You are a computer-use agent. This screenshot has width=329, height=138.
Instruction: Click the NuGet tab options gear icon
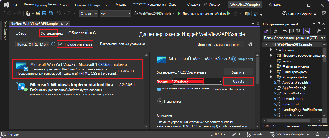(x=258, y=24)
